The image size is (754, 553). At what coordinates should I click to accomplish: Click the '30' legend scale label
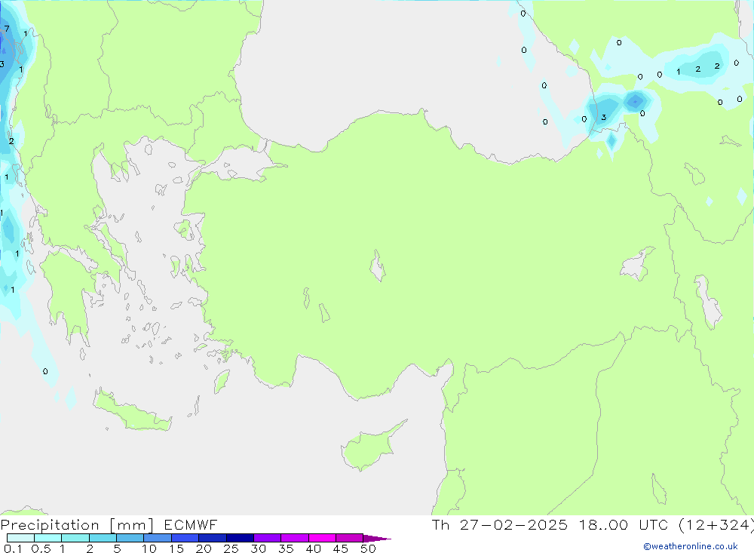258,548
